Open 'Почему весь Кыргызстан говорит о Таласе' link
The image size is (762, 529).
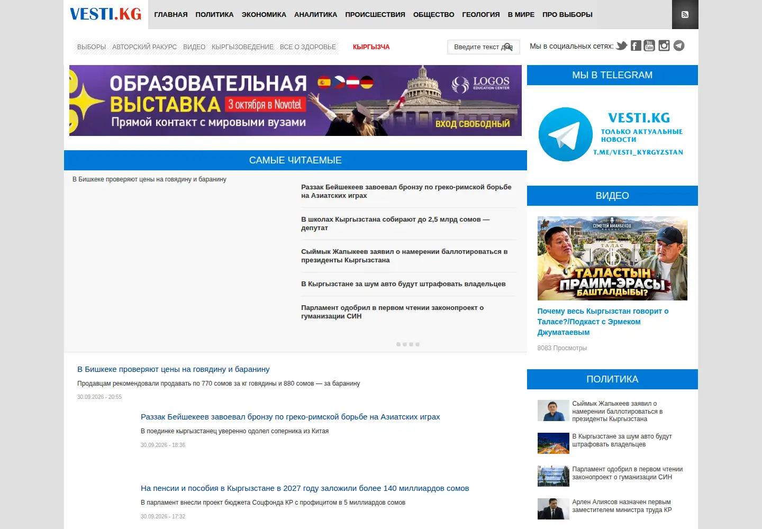click(x=603, y=322)
